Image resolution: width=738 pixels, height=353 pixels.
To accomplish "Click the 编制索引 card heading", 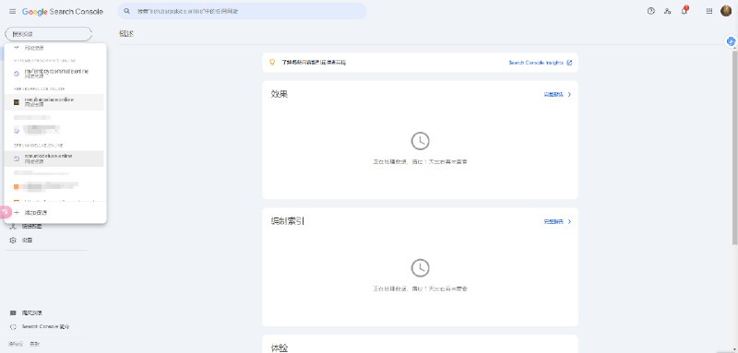I will tap(288, 221).
